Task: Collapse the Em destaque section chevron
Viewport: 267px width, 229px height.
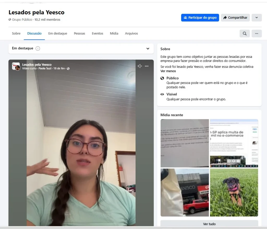Action: tap(148, 49)
